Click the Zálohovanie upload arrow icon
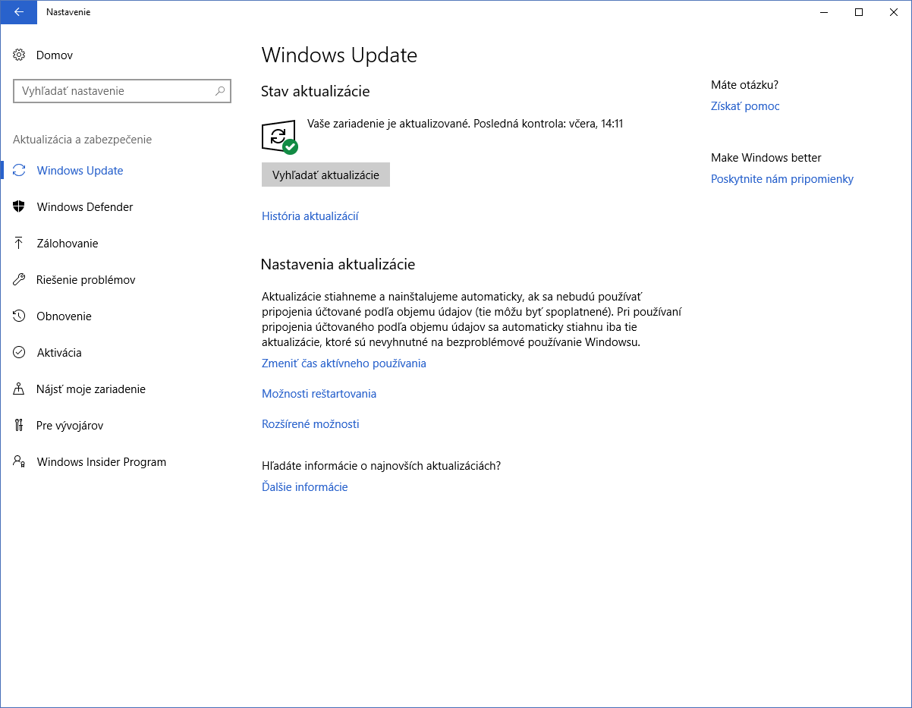Screen dimensions: 912x708 (x=20, y=244)
